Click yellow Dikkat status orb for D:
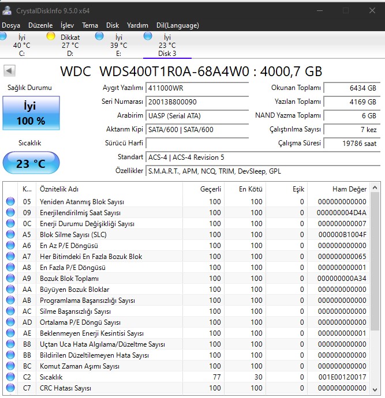This screenshot has width=385, height=398. 51,36
